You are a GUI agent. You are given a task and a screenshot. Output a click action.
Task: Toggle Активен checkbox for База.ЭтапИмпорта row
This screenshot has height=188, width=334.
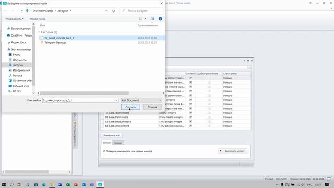click(190, 117)
